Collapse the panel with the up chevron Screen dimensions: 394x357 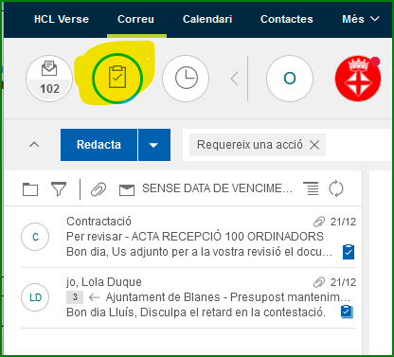[x=34, y=145]
